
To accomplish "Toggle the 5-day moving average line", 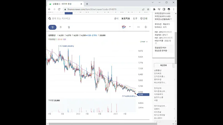I will coord(57,39).
